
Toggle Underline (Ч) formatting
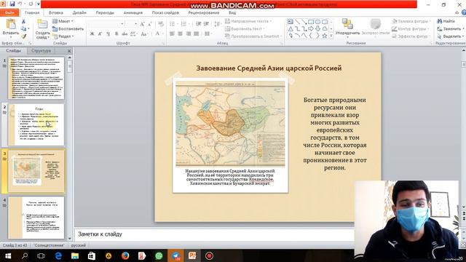[108, 34]
